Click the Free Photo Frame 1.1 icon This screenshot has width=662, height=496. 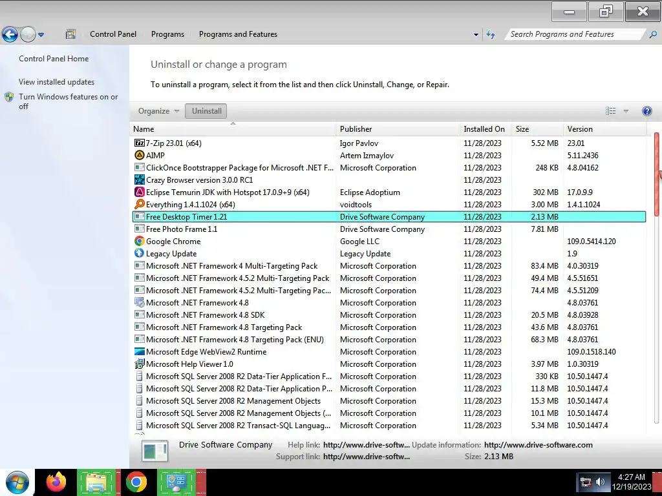pos(140,229)
